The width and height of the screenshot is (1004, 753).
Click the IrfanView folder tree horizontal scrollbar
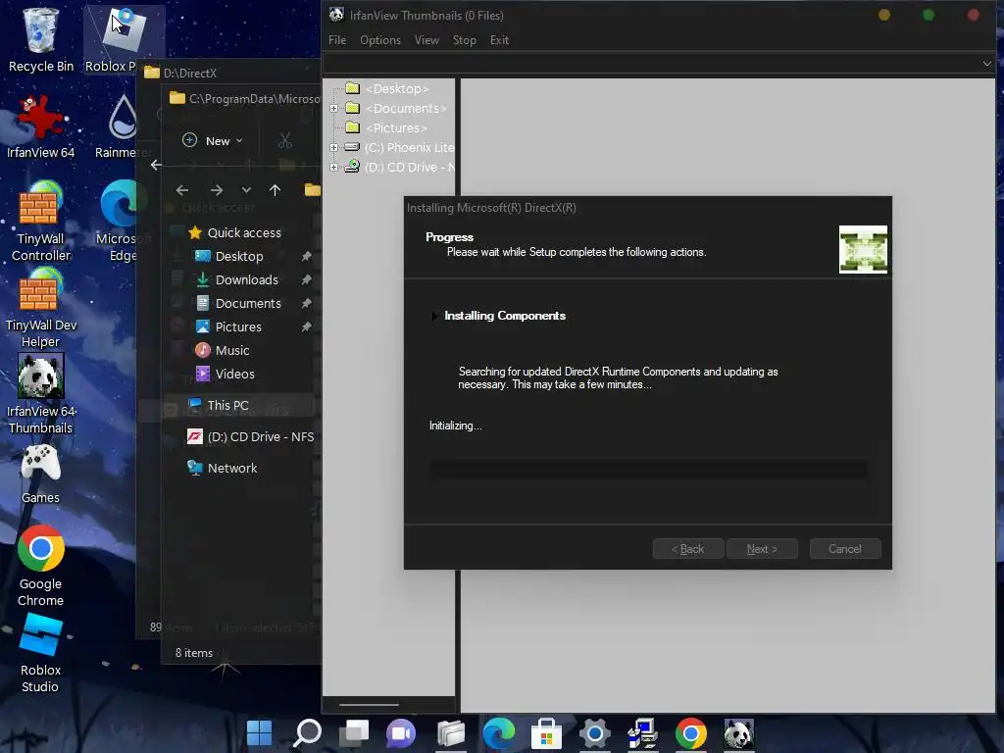[369, 704]
